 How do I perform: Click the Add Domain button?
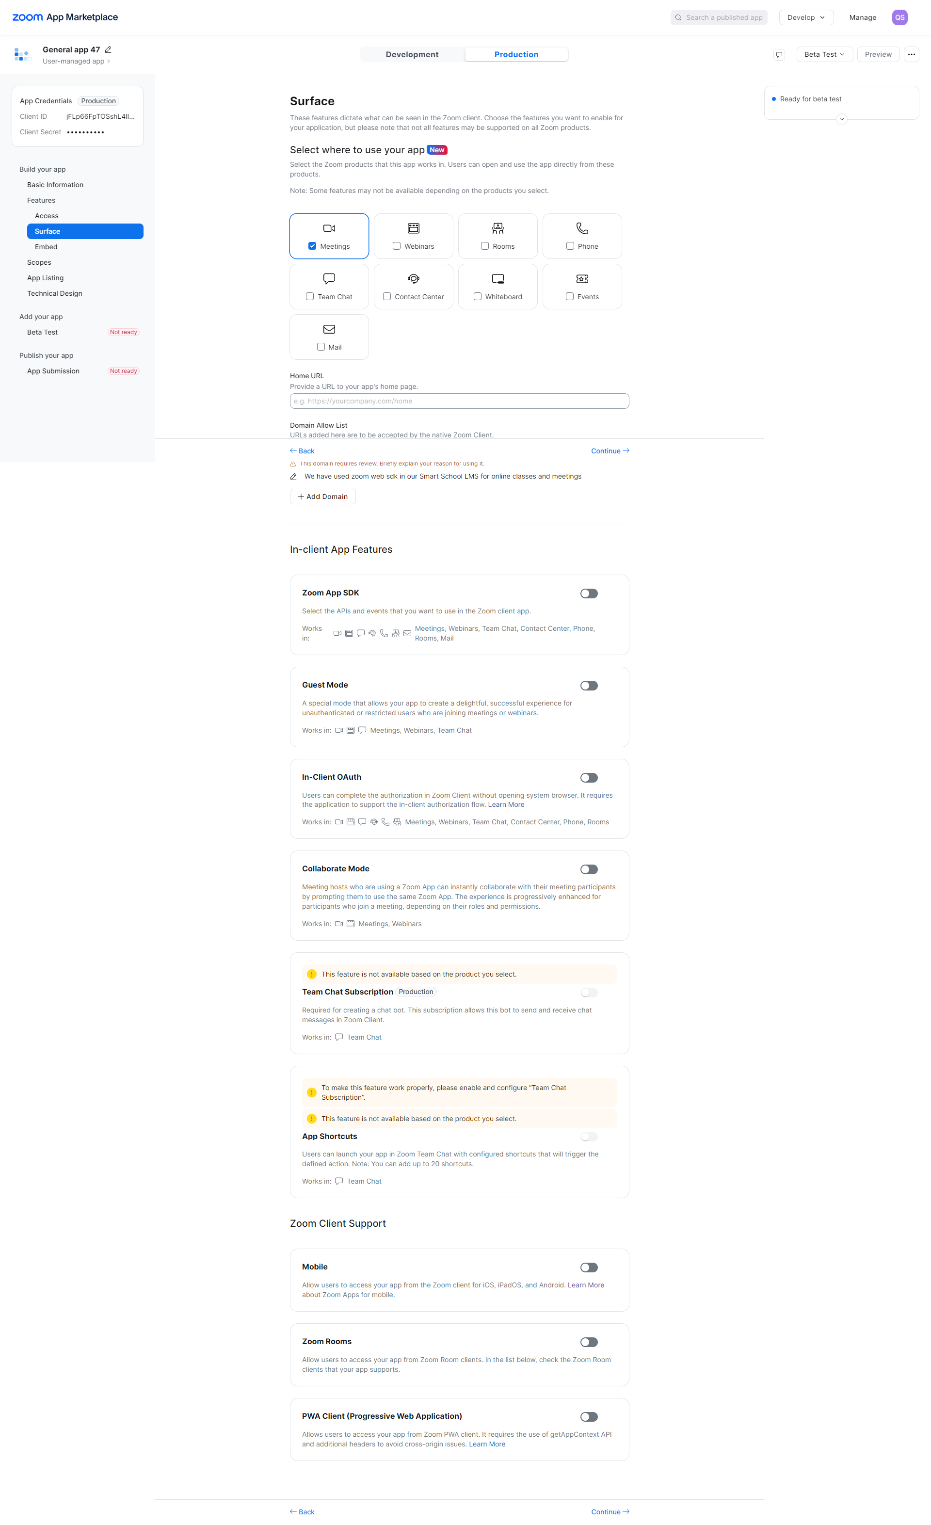[x=322, y=497]
